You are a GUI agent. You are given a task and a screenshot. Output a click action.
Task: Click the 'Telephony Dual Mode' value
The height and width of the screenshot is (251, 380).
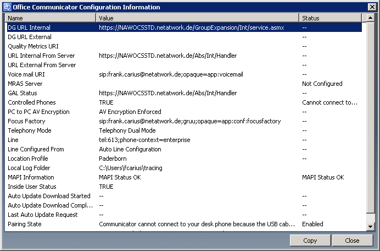pyautogui.click(x=127, y=130)
